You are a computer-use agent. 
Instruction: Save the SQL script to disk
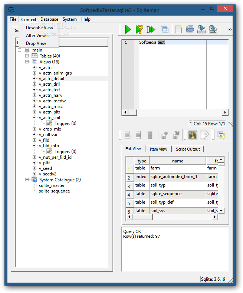pyautogui.click(x=201, y=29)
